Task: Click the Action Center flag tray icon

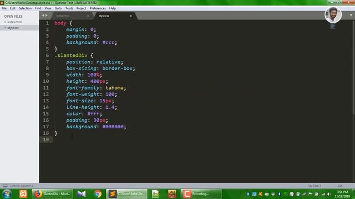Action: [x=311, y=194]
